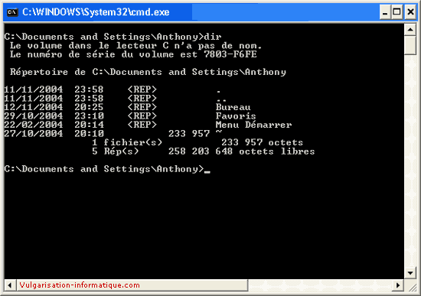
Task: Click the title bar text C:\WINDOWS\System32\cmd.exe
Action: click(x=96, y=12)
